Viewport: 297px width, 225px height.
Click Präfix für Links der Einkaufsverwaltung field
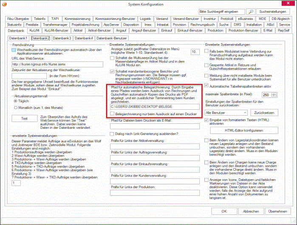coord(155,169)
